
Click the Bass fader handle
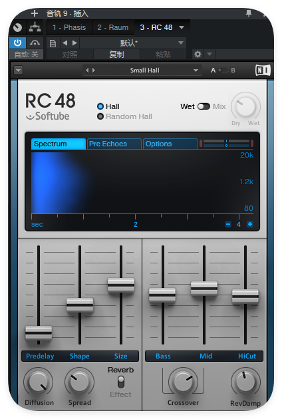162,295
